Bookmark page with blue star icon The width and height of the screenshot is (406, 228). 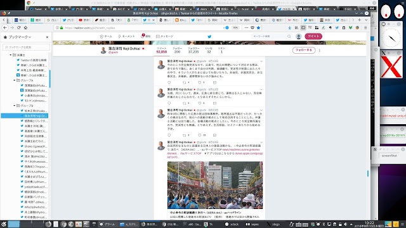click(x=258, y=28)
